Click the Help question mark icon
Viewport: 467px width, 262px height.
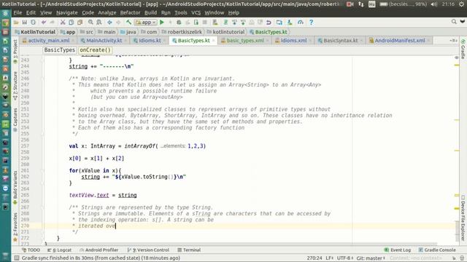tap(311, 23)
